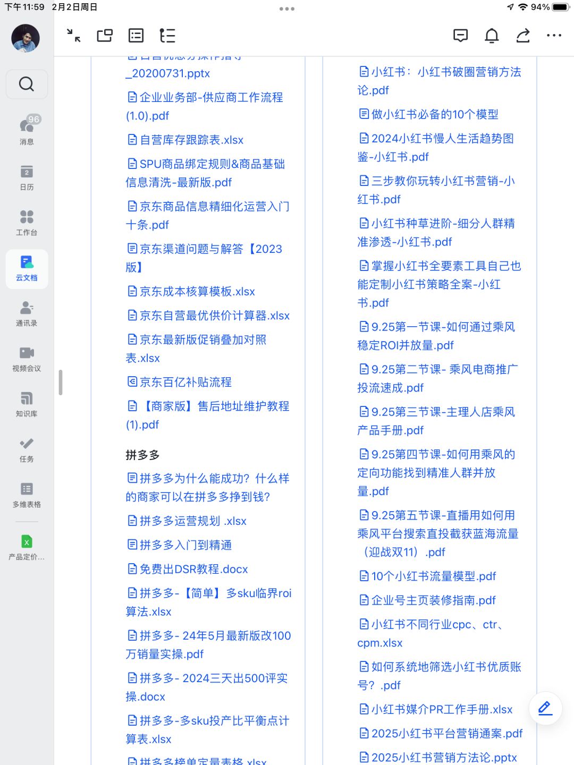Open 掌握小红书全要素工具 pdf
Viewport: 574px width, 765px height.
[440, 284]
